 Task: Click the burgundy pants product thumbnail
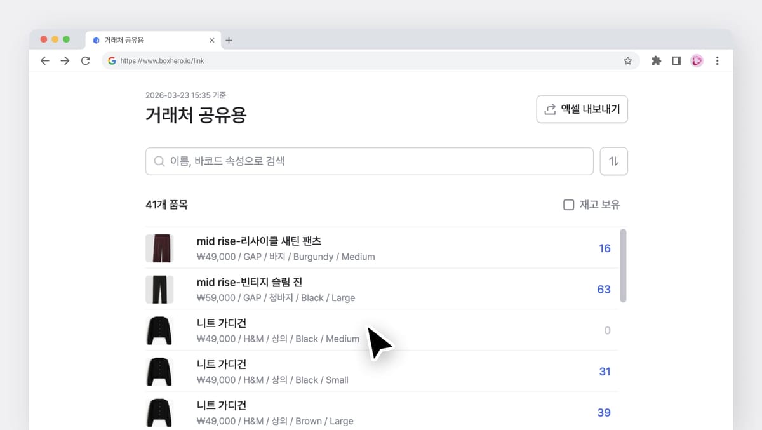point(159,248)
